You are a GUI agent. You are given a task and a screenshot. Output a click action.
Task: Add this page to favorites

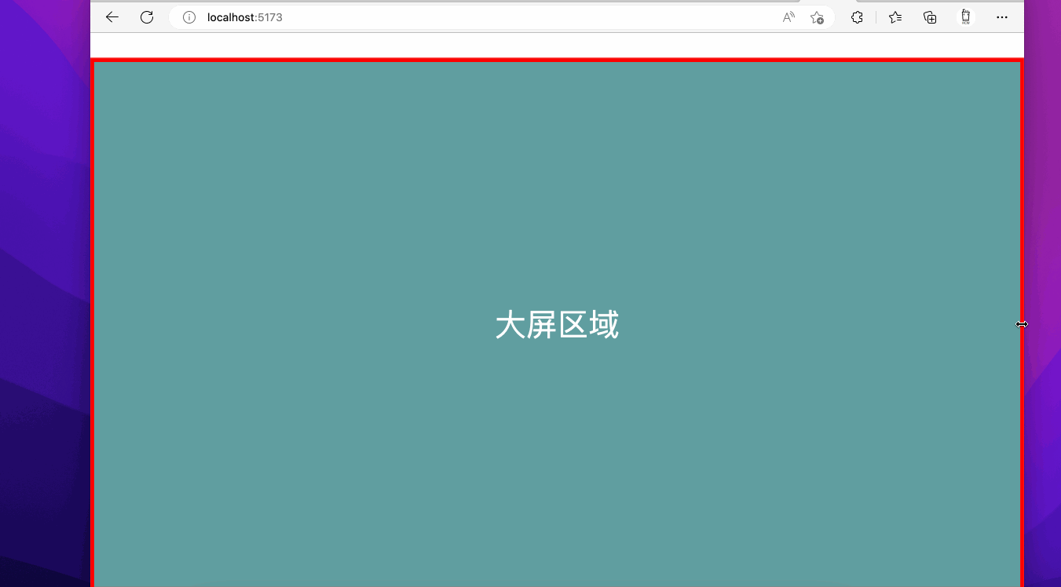817,17
